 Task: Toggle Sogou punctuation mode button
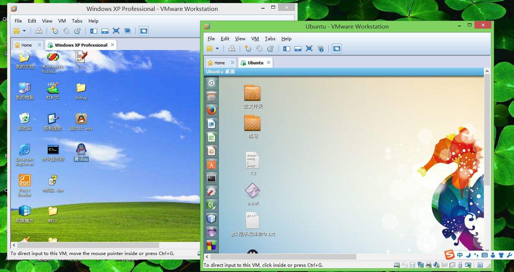476,255
